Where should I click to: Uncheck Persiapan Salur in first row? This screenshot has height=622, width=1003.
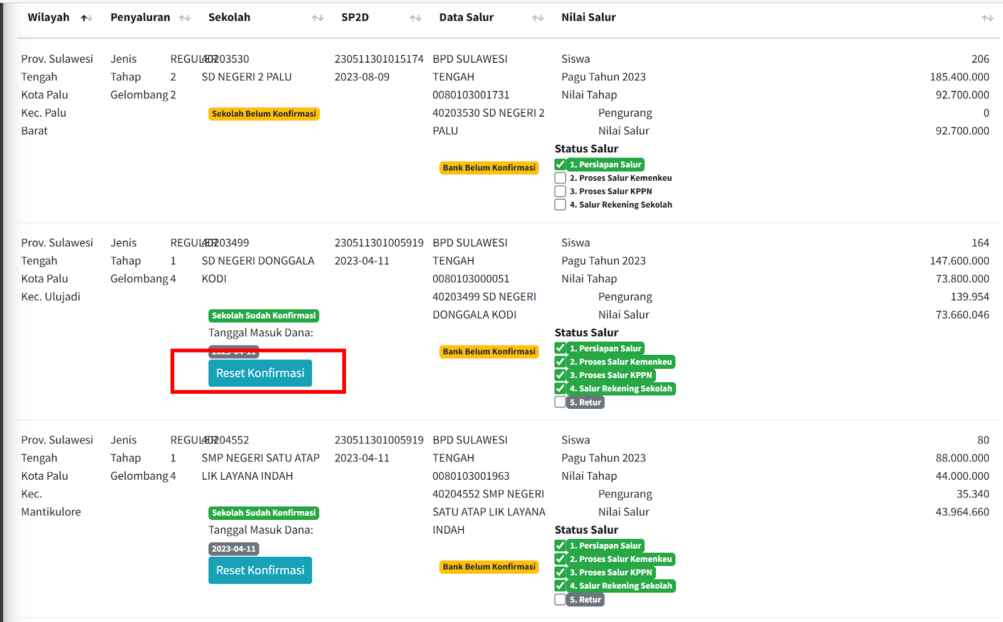560,164
